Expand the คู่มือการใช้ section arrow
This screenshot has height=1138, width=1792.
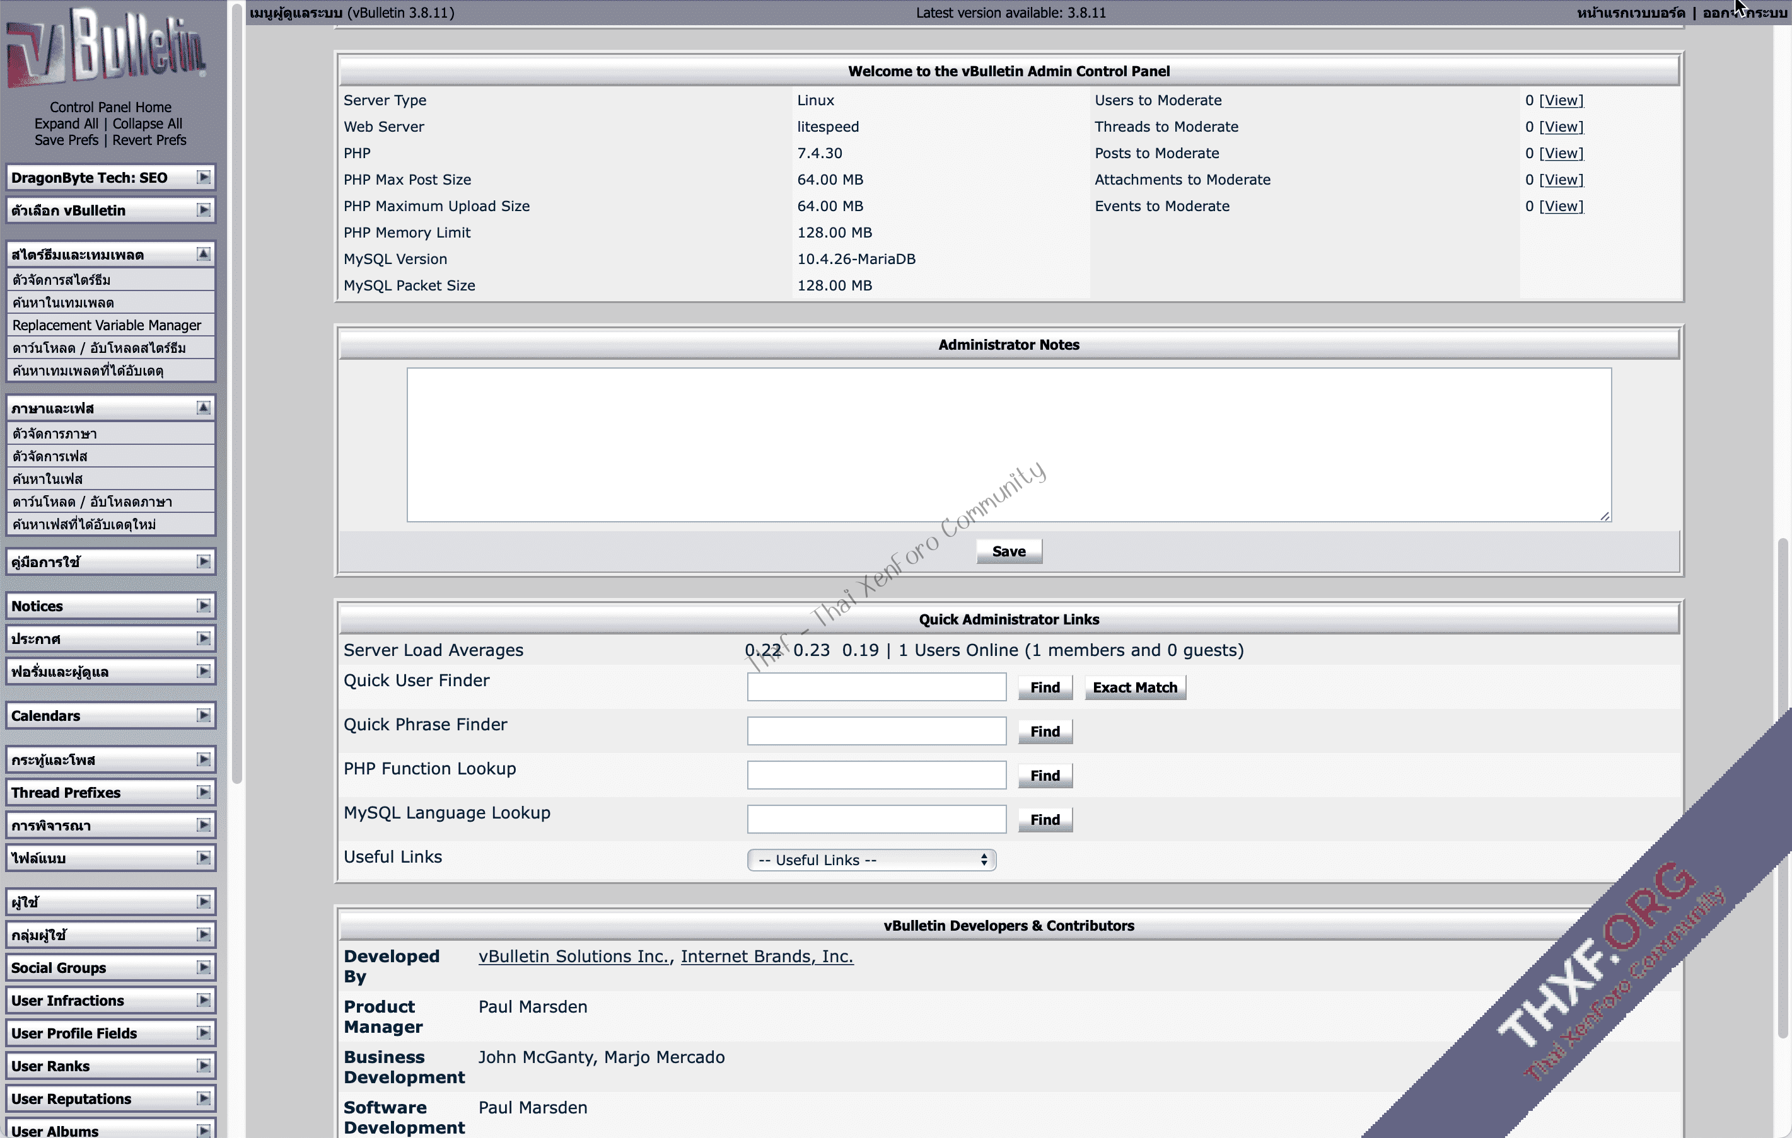203,561
